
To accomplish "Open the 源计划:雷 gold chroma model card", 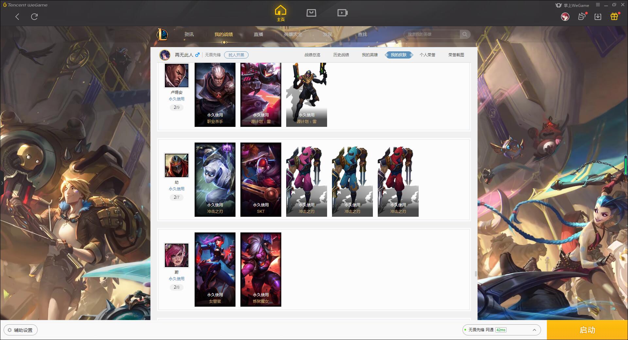I will [306, 95].
